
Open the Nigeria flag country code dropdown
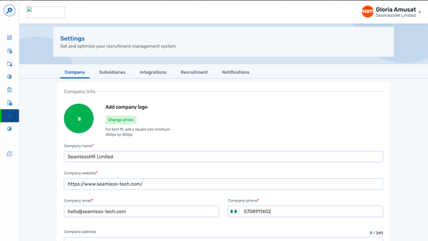[x=235, y=212]
